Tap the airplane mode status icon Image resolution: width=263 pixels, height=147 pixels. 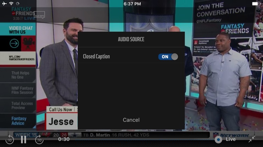[4, 3]
